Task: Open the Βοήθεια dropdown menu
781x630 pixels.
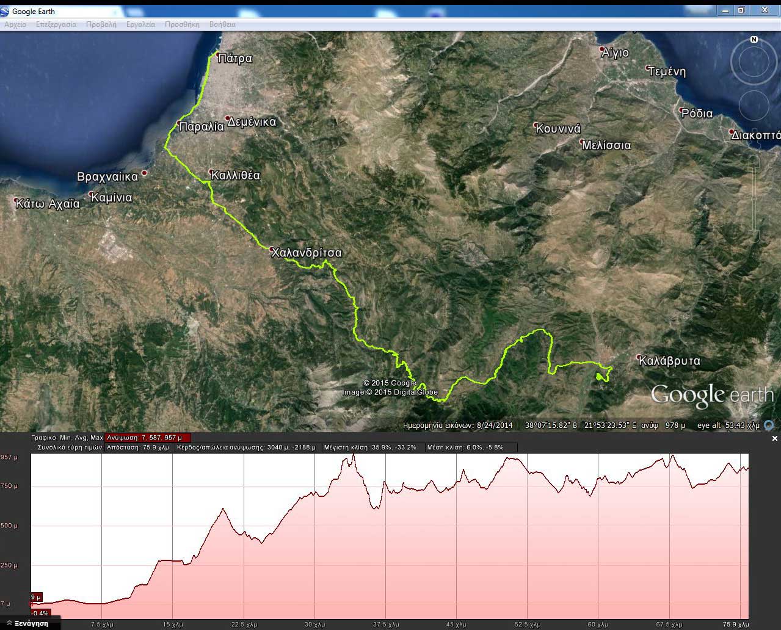Action: pyautogui.click(x=222, y=24)
